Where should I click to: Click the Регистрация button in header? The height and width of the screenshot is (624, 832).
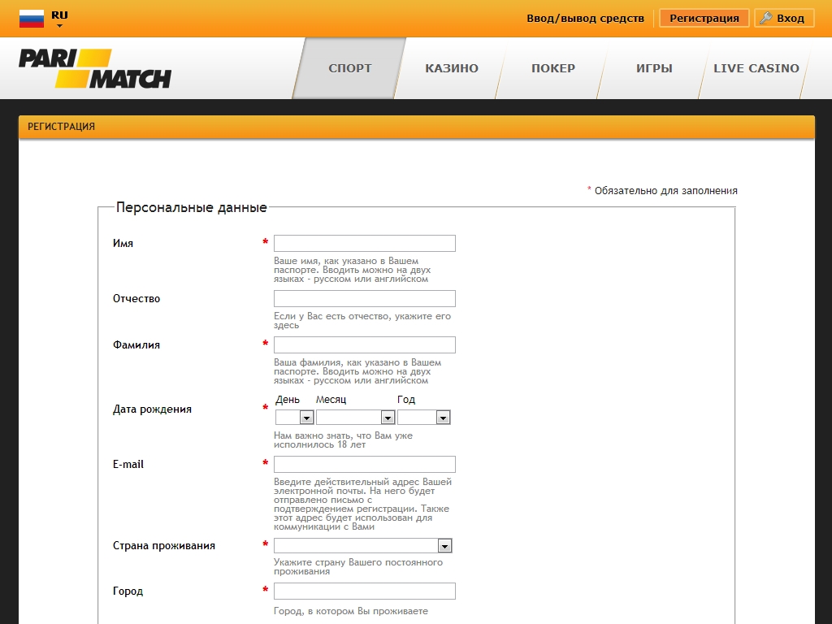[x=704, y=18]
